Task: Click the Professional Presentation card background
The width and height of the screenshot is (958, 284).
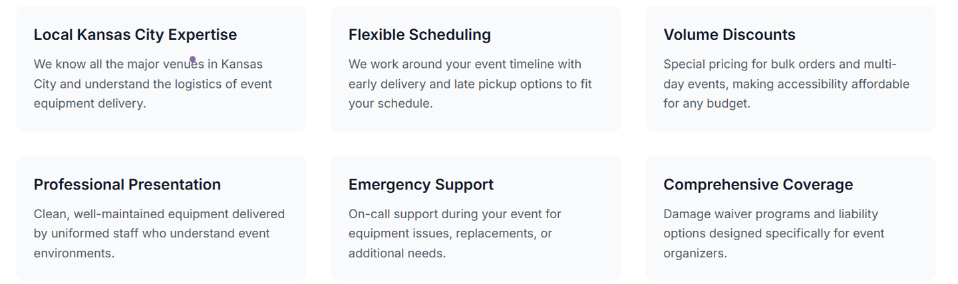Action: [161, 218]
